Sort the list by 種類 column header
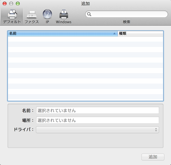 [x=140, y=33]
